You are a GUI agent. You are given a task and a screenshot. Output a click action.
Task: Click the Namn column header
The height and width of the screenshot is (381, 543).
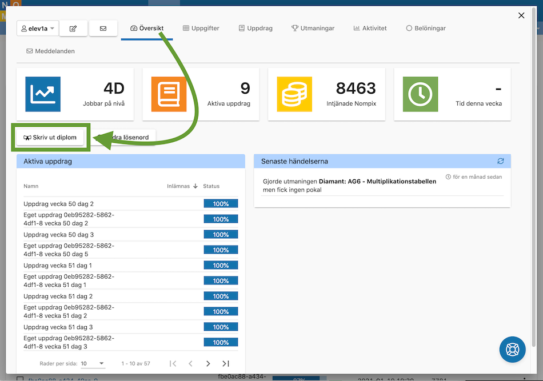coord(31,186)
